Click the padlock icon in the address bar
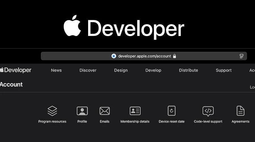255x142 pixels. tap(175, 56)
